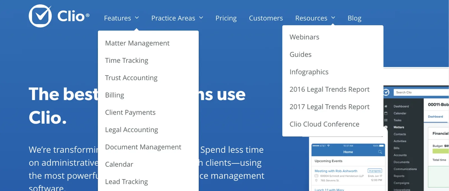Click the 'In progress' badge on the meeting
The width and height of the screenshot is (449, 191).
point(375,171)
